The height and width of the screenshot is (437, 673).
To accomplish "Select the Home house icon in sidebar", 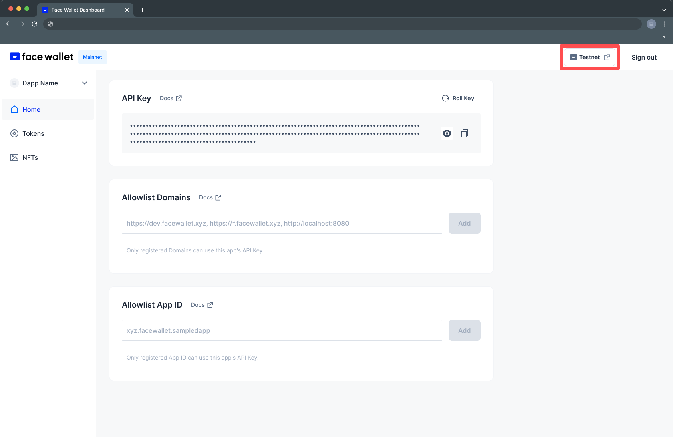I will click(14, 109).
